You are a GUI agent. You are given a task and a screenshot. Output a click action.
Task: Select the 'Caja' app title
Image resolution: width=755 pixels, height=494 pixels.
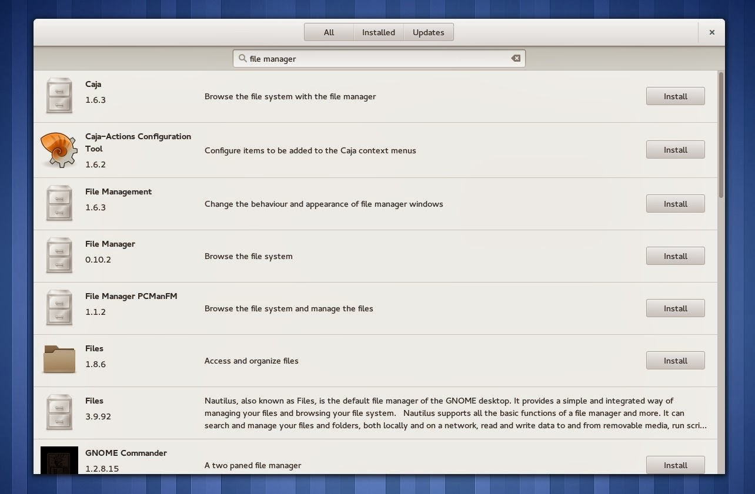pyautogui.click(x=93, y=84)
